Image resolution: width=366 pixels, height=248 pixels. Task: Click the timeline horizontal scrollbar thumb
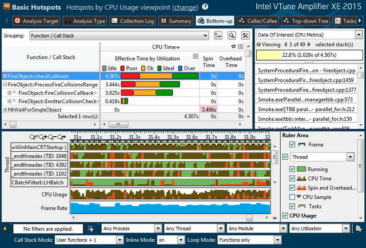(x=249, y=218)
